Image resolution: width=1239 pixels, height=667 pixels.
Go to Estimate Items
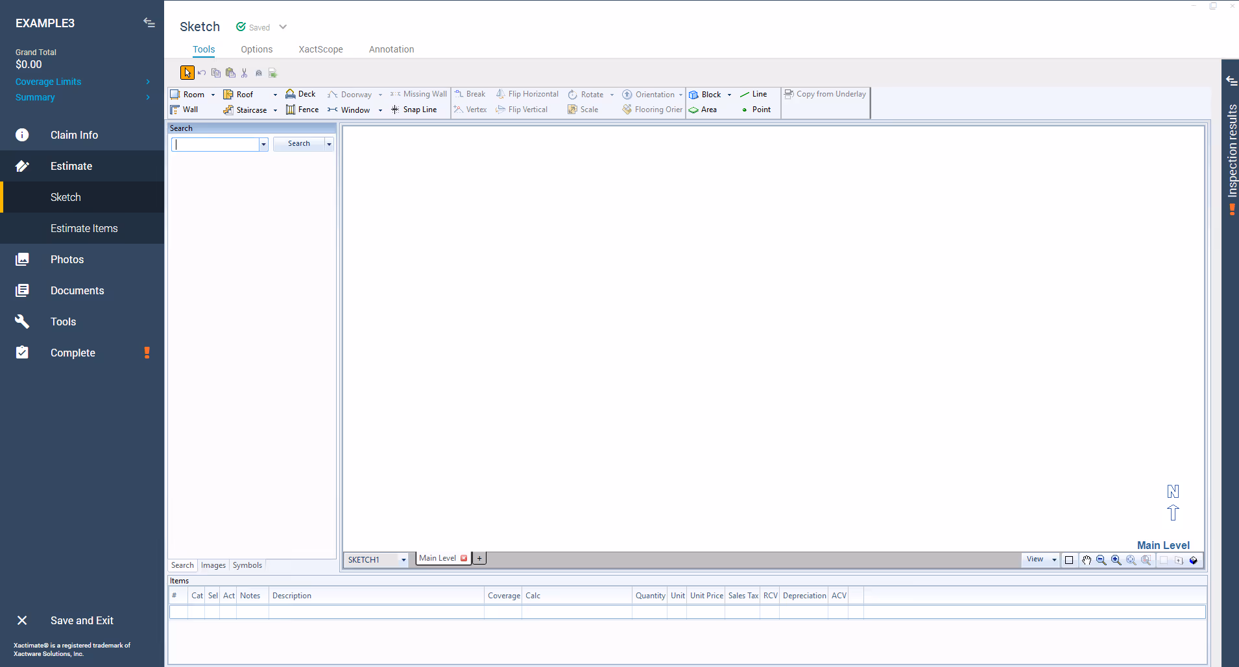(x=82, y=228)
